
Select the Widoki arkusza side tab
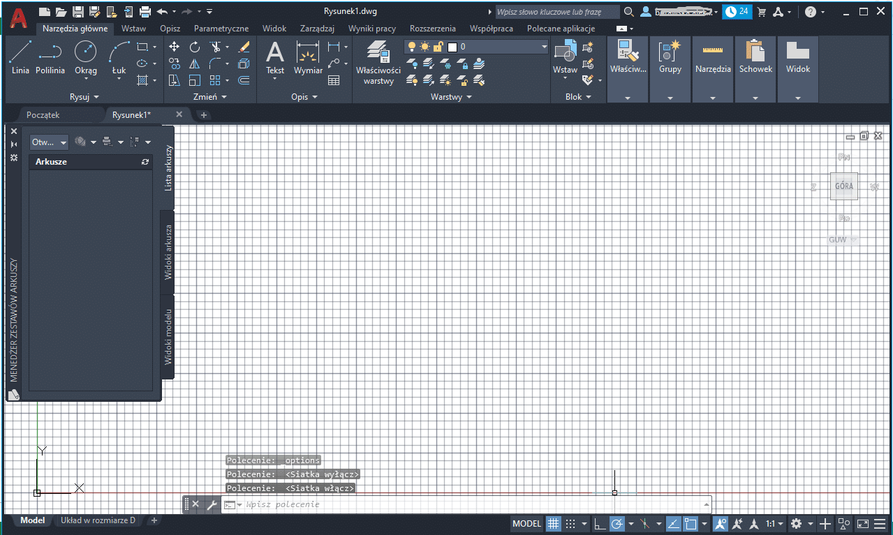click(168, 252)
